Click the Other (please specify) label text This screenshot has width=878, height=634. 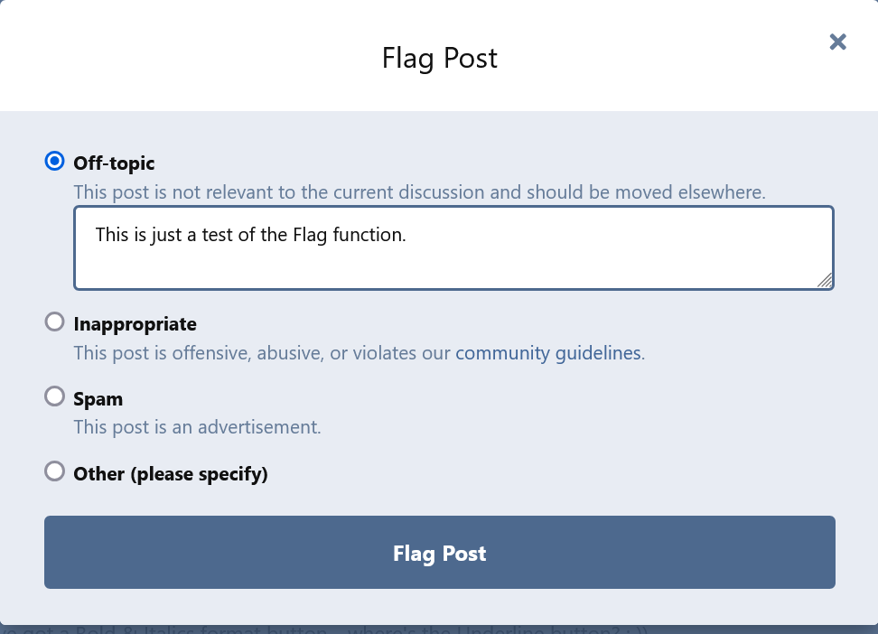(171, 474)
